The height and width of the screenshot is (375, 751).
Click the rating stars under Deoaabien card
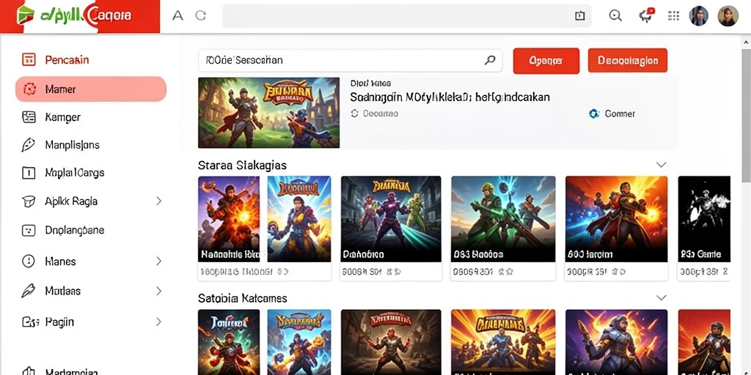[394, 271]
